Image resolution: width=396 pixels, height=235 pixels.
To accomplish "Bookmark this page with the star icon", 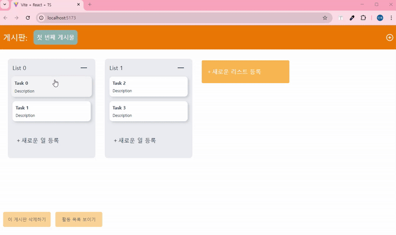I will pos(325,18).
